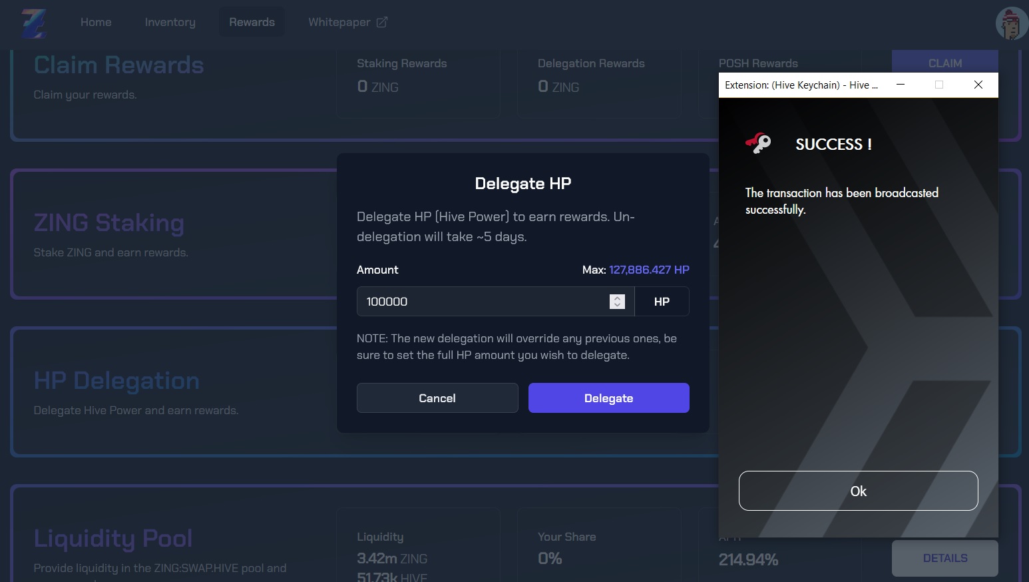1029x582 pixels.
Task: Confirm with the Delegate button
Action: coord(609,398)
